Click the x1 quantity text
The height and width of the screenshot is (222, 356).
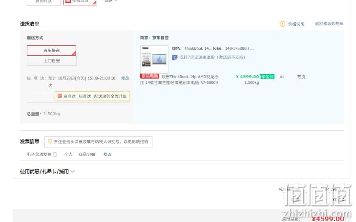pyautogui.click(x=282, y=77)
